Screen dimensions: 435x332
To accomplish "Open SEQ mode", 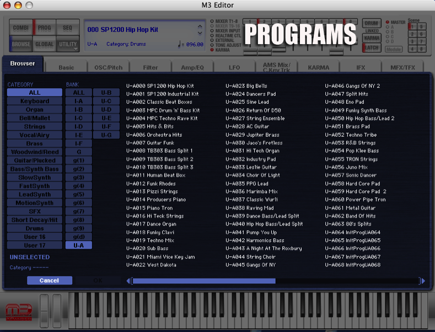I will point(67,28).
